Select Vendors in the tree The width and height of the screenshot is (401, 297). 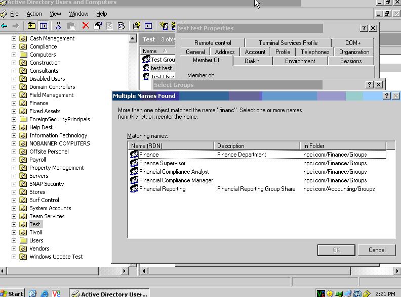(39, 249)
